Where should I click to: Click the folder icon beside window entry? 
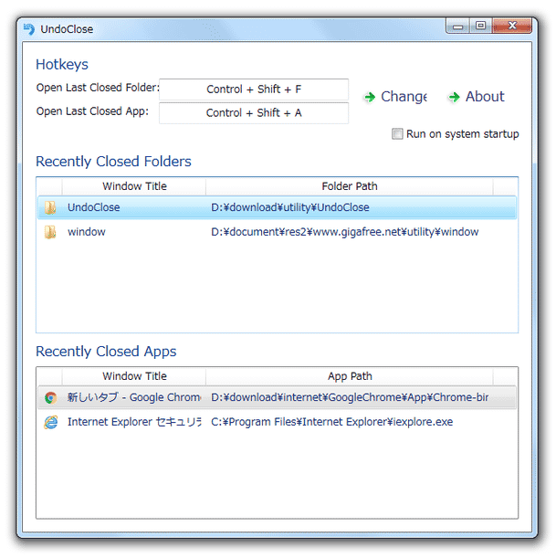50,232
